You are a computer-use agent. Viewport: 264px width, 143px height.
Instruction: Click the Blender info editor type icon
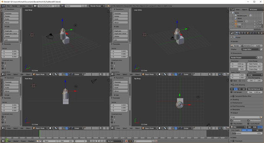[x=3, y=6]
